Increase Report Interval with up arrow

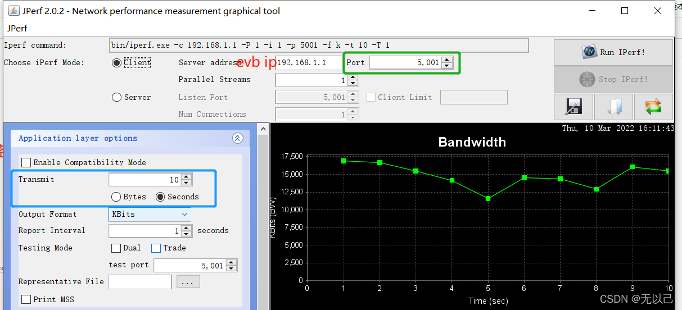[x=187, y=227]
